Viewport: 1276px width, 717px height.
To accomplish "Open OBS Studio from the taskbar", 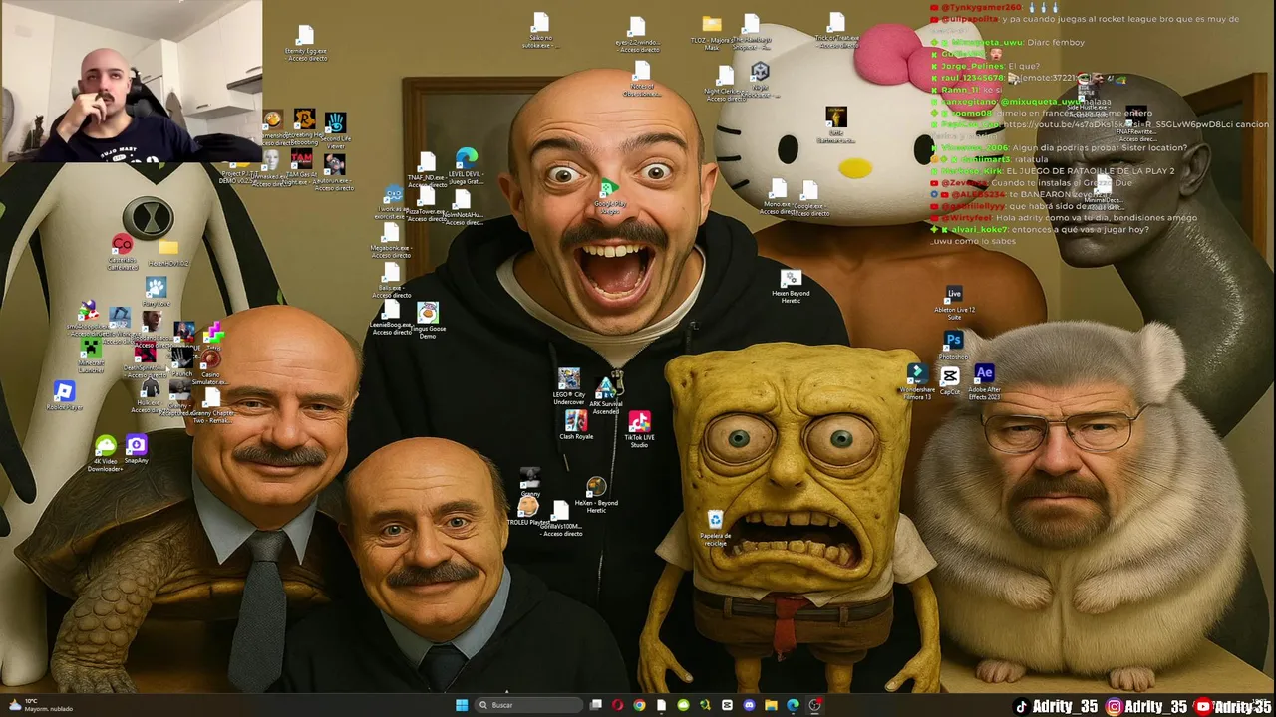I will pos(814,705).
